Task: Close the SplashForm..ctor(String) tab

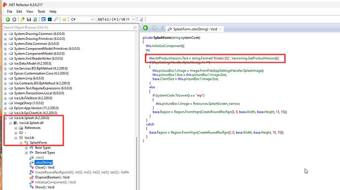Action: click(x=220, y=29)
